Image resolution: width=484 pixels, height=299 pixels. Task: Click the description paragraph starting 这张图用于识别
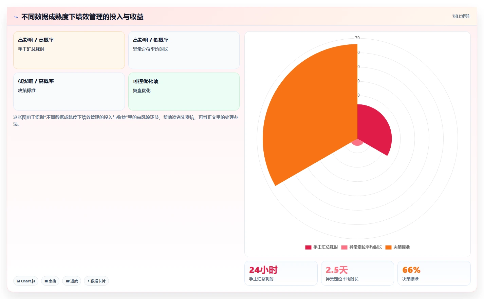[126, 121]
